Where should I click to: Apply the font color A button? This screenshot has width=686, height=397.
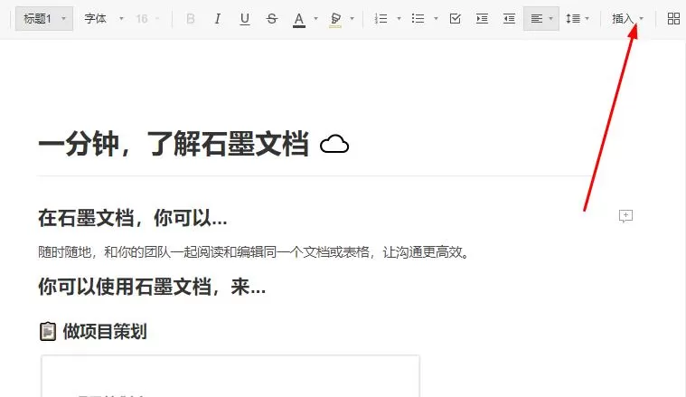pos(299,19)
